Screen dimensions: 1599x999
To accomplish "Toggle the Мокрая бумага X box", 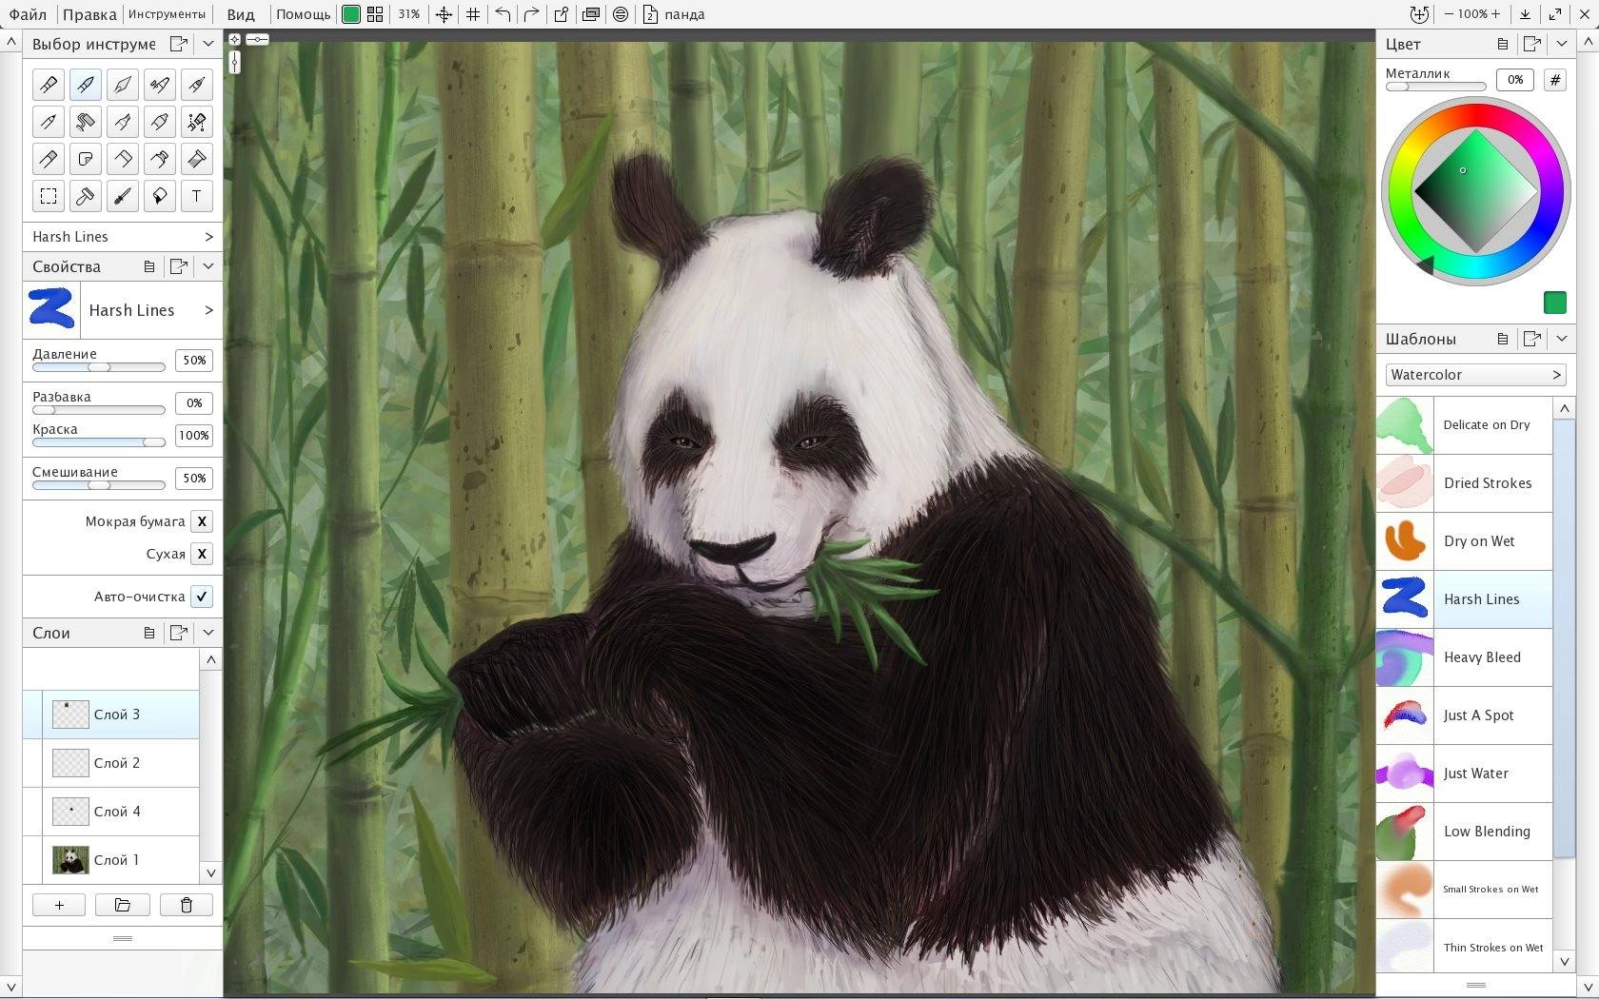I will [x=202, y=521].
